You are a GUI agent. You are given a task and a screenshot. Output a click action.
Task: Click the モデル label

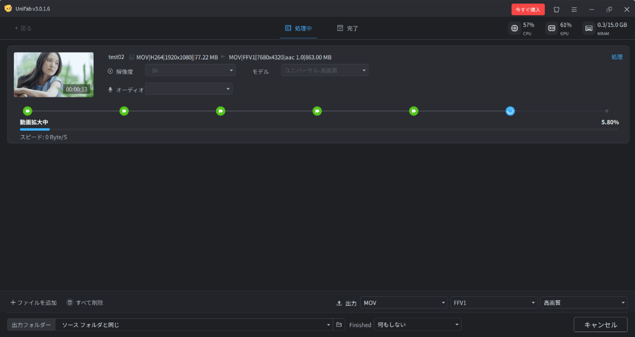(x=260, y=71)
